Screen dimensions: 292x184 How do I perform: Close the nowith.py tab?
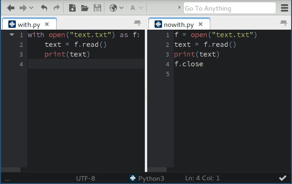coord(201,24)
